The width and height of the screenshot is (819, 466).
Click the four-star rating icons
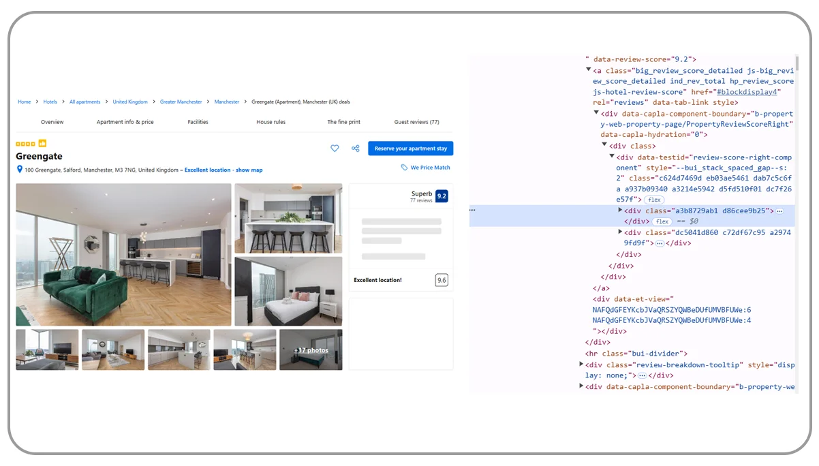click(25, 144)
